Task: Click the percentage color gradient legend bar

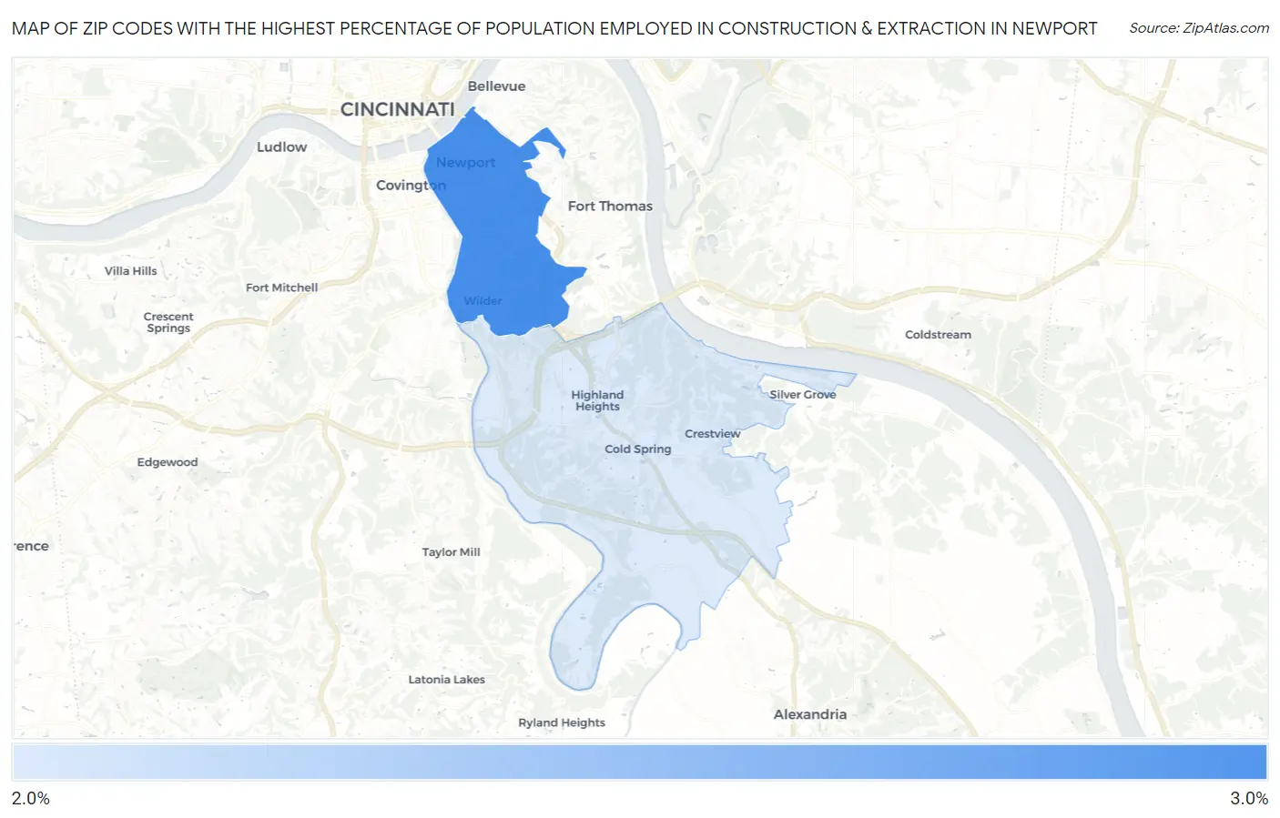Action: tap(639, 762)
